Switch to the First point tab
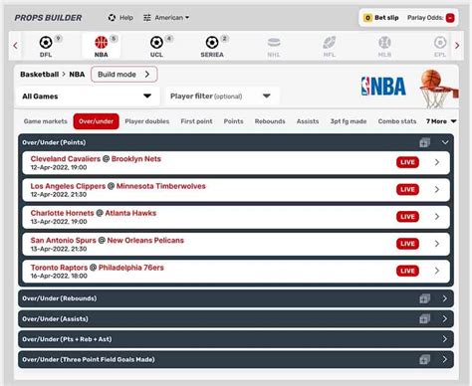 click(196, 121)
